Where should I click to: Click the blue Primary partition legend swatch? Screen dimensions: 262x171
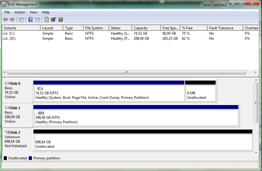coord(30,158)
